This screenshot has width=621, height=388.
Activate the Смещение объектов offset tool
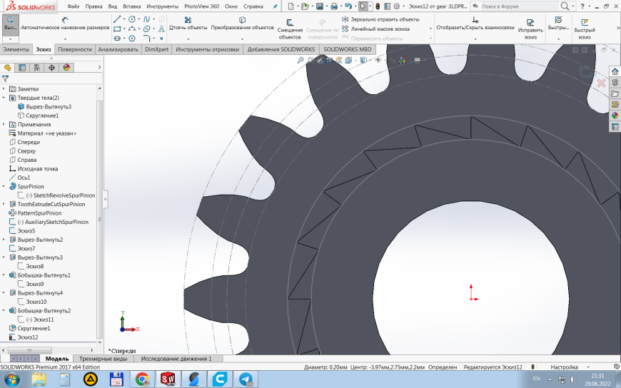[290, 29]
